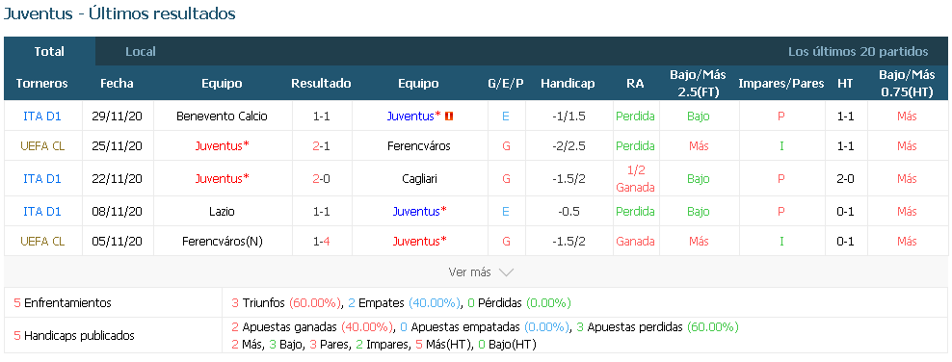
Task: Switch to the Local tab
Action: [141, 52]
